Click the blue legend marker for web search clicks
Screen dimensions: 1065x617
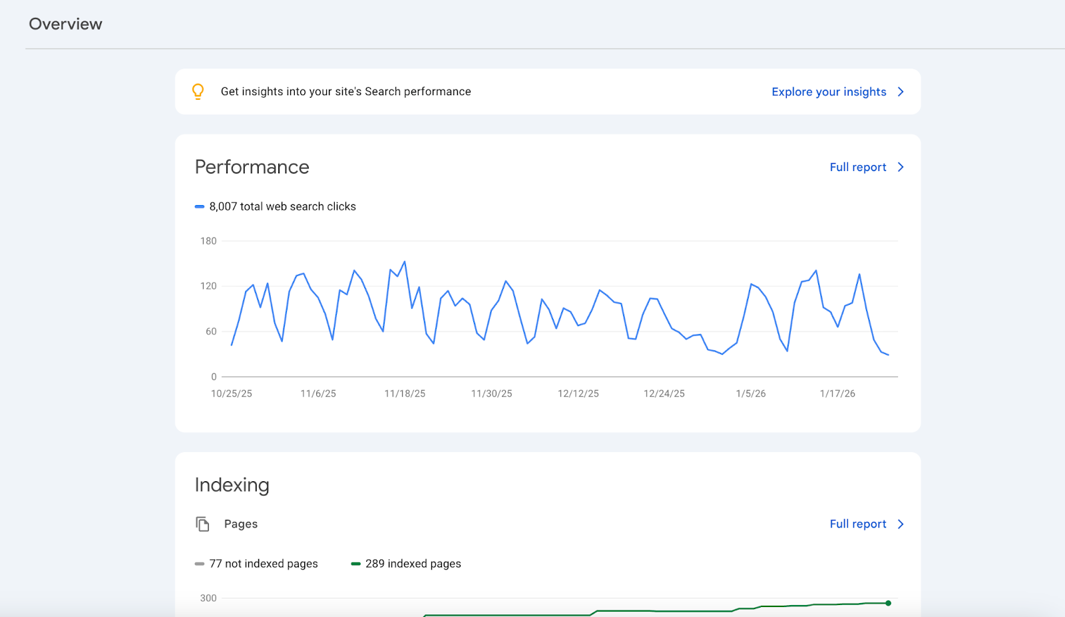pos(199,206)
